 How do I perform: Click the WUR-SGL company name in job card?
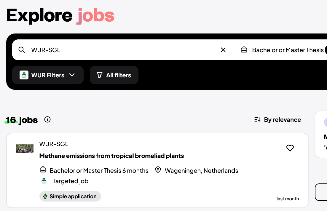tap(54, 144)
